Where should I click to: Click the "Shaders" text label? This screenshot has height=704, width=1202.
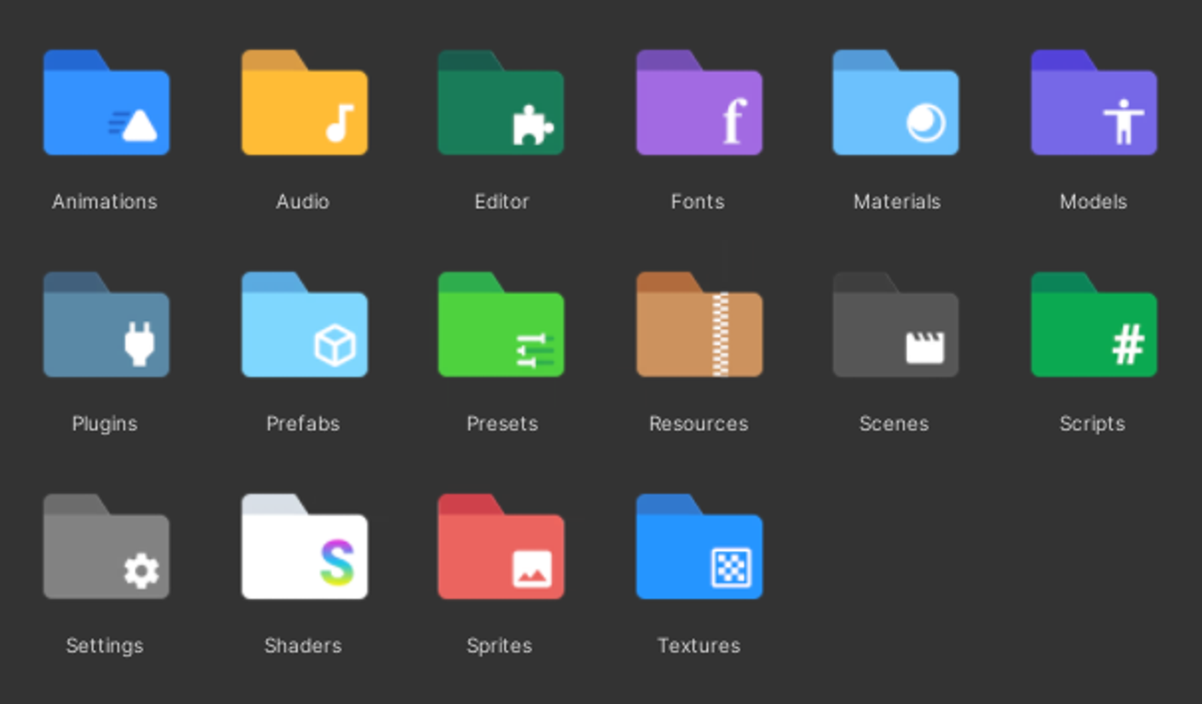(x=303, y=646)
